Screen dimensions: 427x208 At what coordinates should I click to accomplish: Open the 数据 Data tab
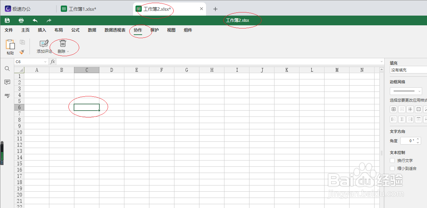[x=92, y=30]
